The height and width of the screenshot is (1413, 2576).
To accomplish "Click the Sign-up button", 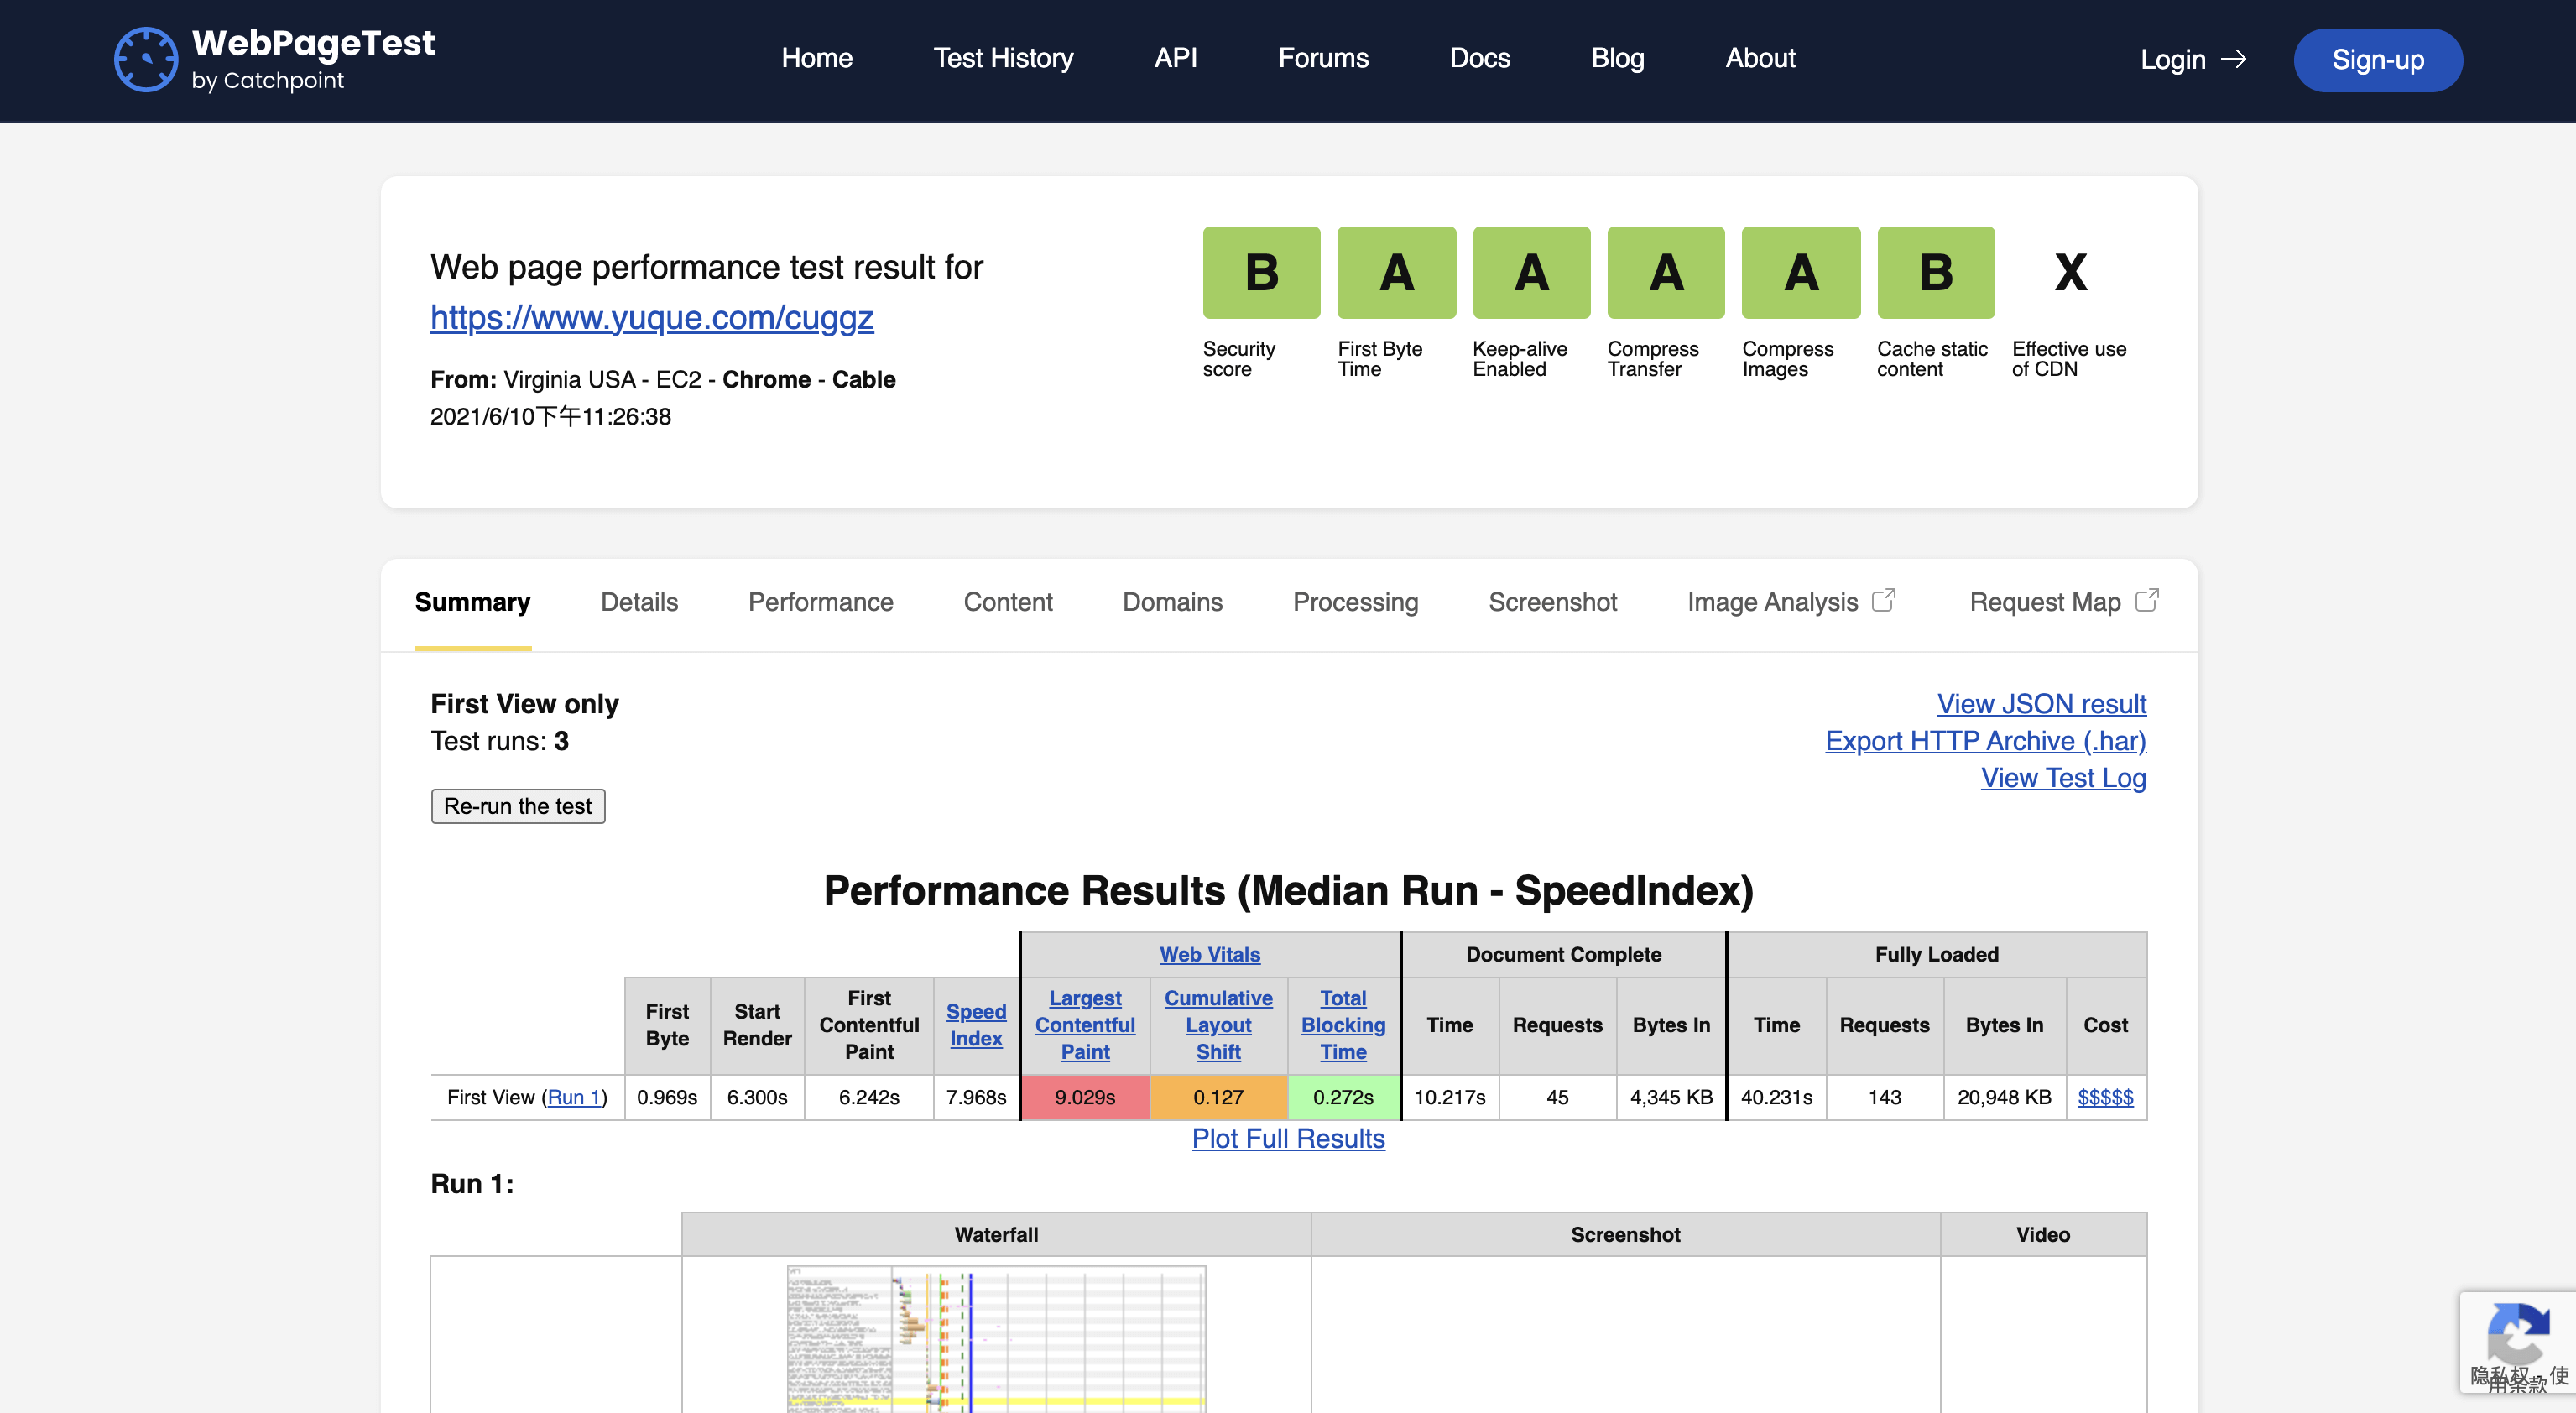I will tap(2377, 60).
